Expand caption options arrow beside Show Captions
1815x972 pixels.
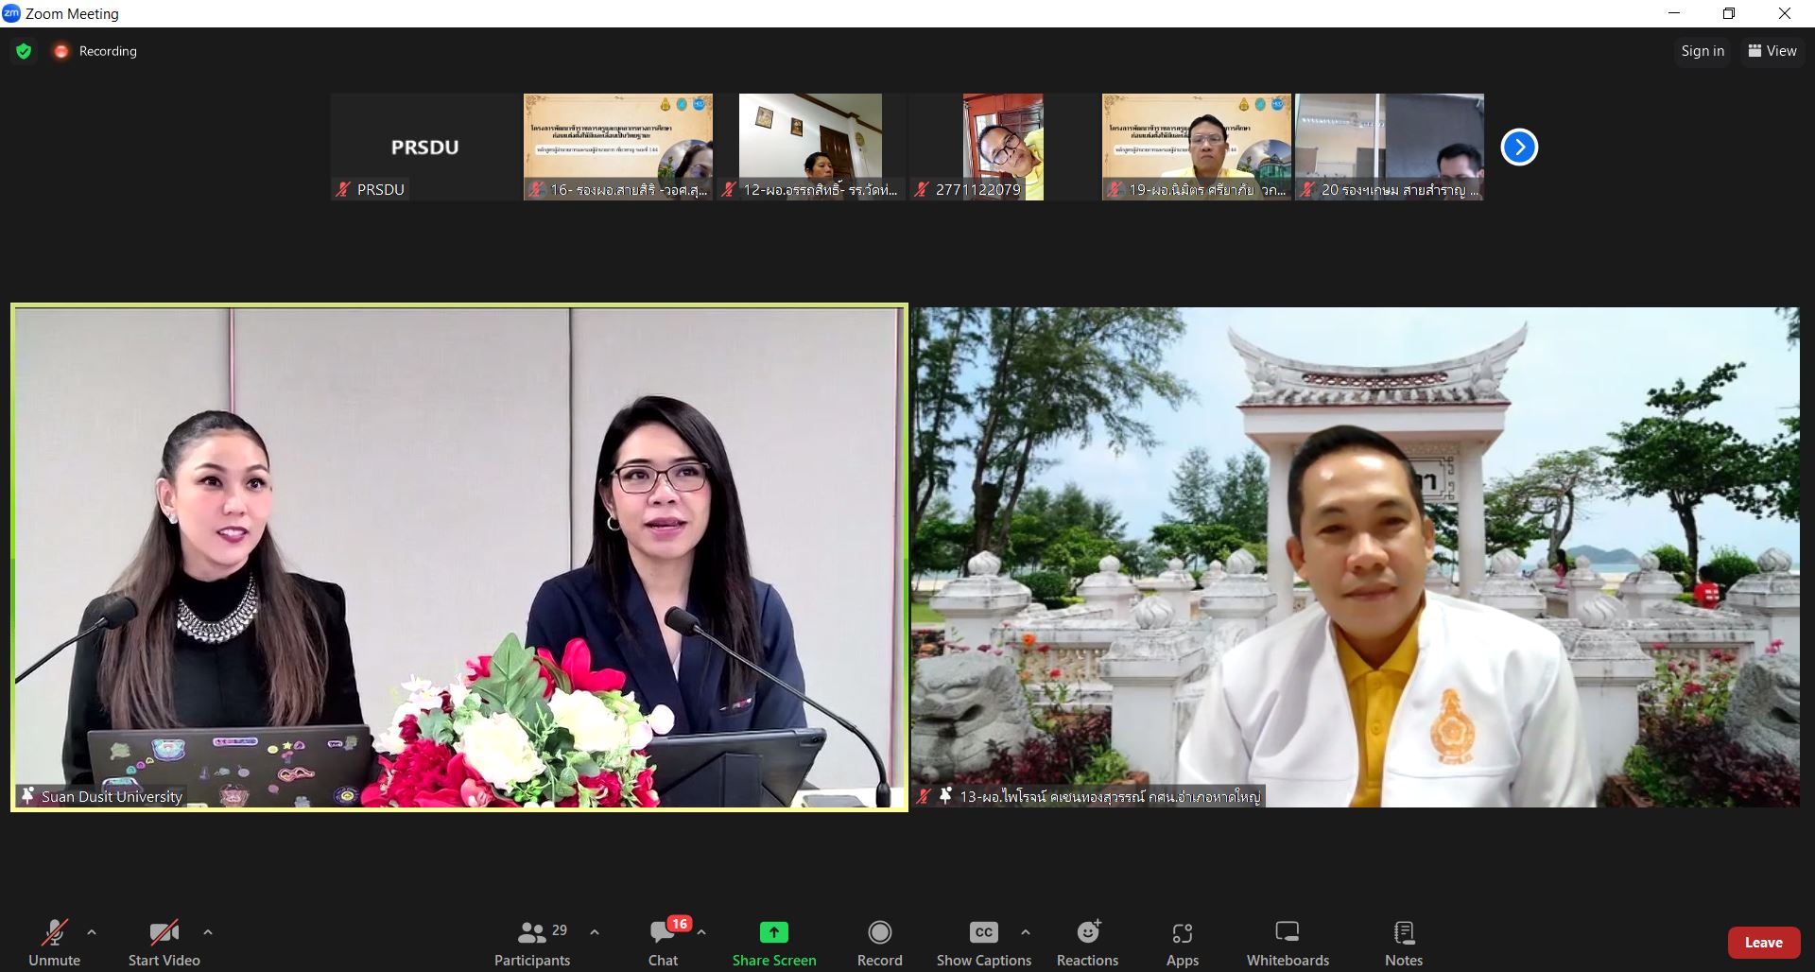pyautogui.click(x=1026, y=932)
